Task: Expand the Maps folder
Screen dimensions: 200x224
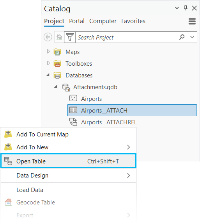Action: tap(48, 52)
